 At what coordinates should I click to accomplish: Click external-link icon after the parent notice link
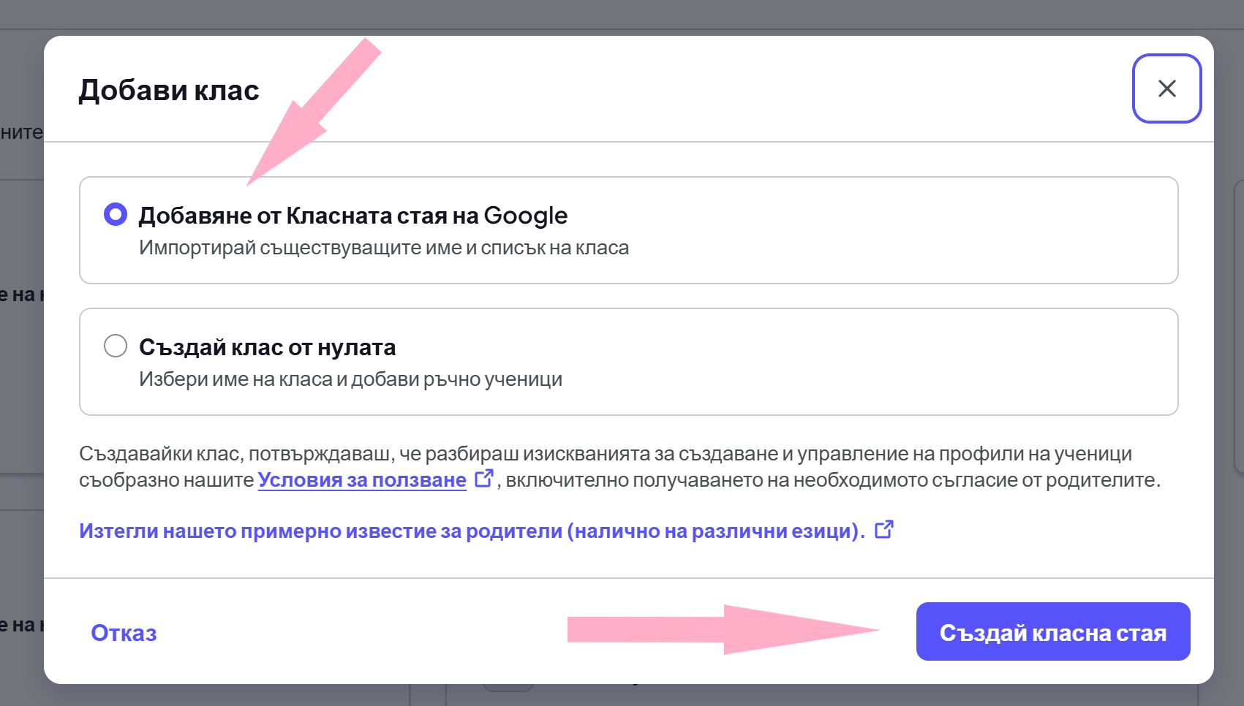pos(883,529)
